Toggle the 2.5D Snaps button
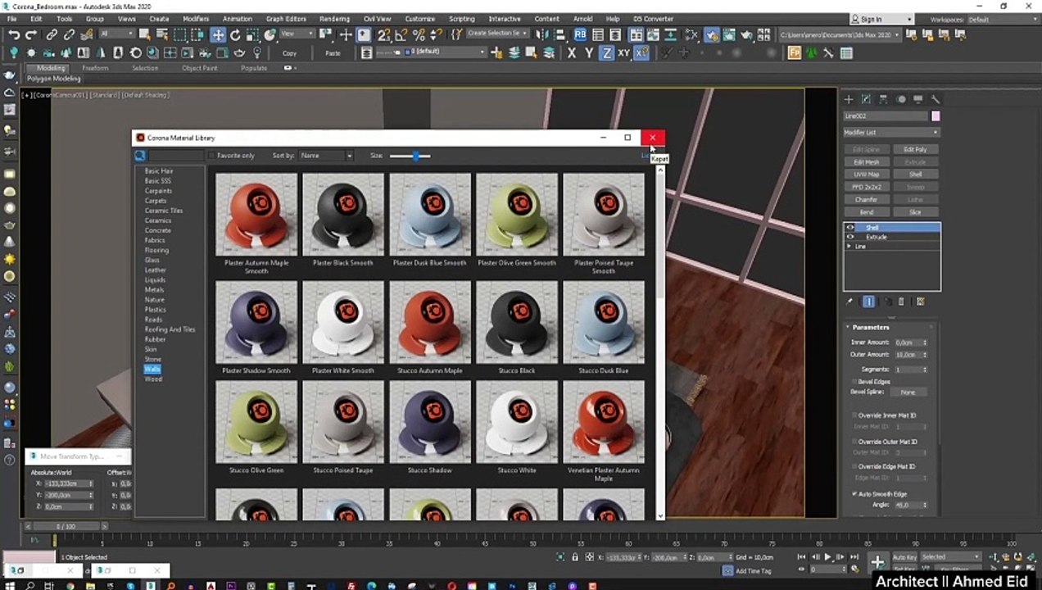The height and width of the screenshot is (590, 1042). 383,34
